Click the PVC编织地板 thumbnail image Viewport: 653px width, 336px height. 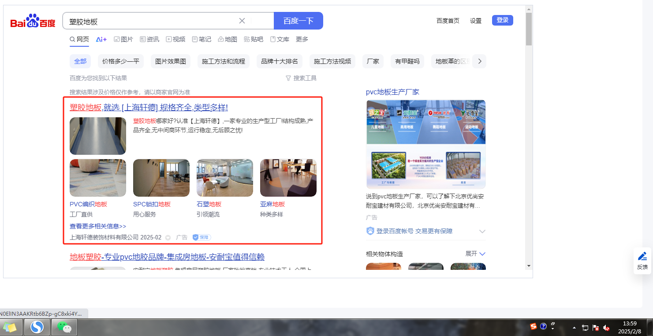tap(98, 178)
